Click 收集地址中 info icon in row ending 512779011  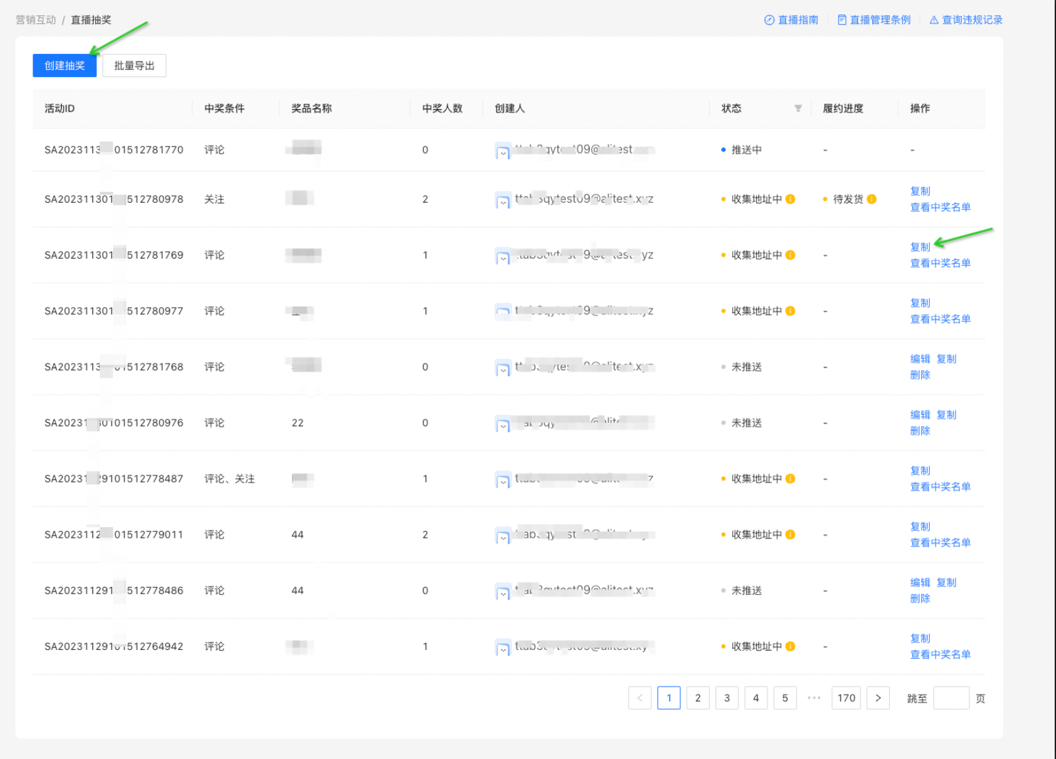click(791, 534)
